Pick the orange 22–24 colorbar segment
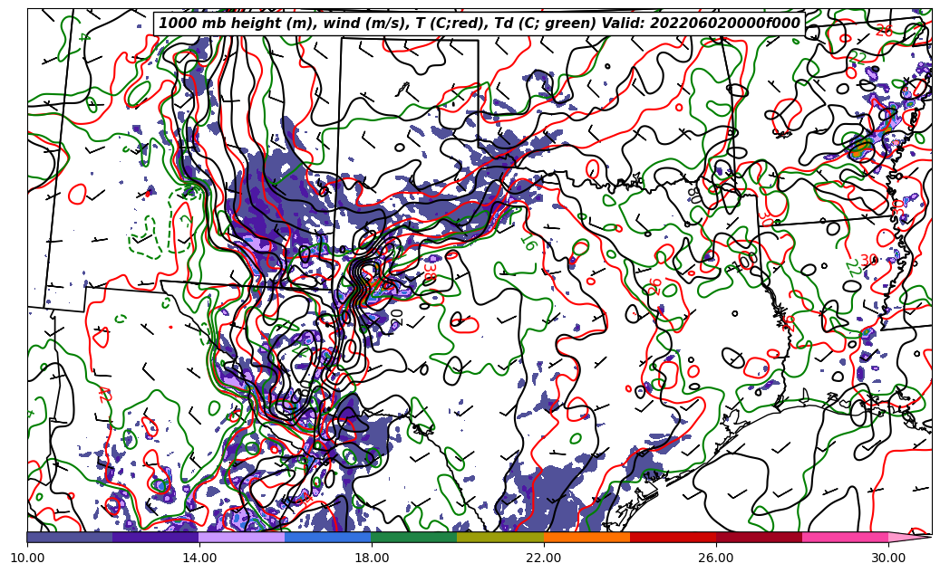 [x=586, y=537]
